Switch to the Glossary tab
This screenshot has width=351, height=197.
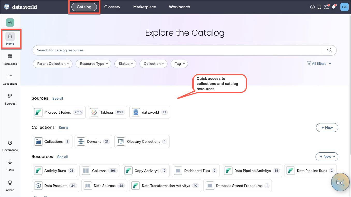(x=112, y=7)
